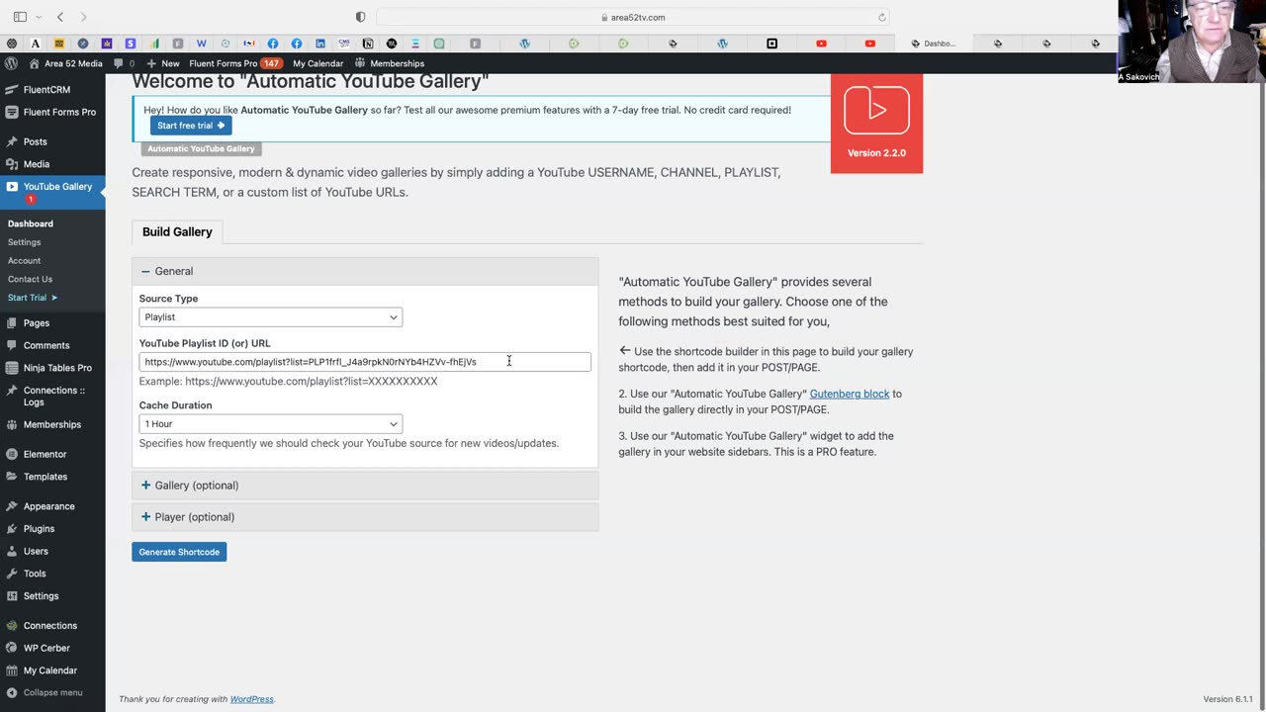Collapse the General section
Image resolution: width=1266 pixels, height=712 pixels.
[x=365, y=271]
